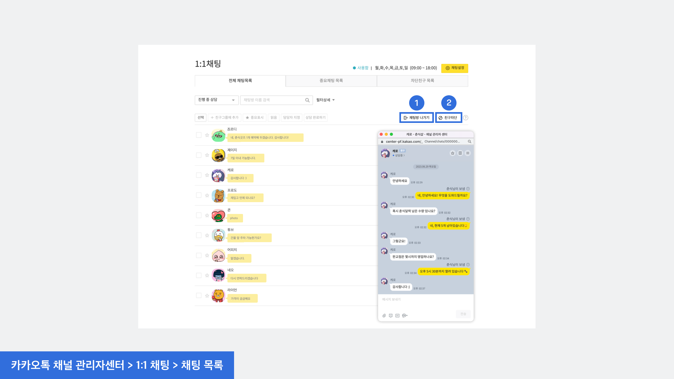Select the 프로도 chat checkbox
This screenshot has width=674, height=379.
click(199, 195)
